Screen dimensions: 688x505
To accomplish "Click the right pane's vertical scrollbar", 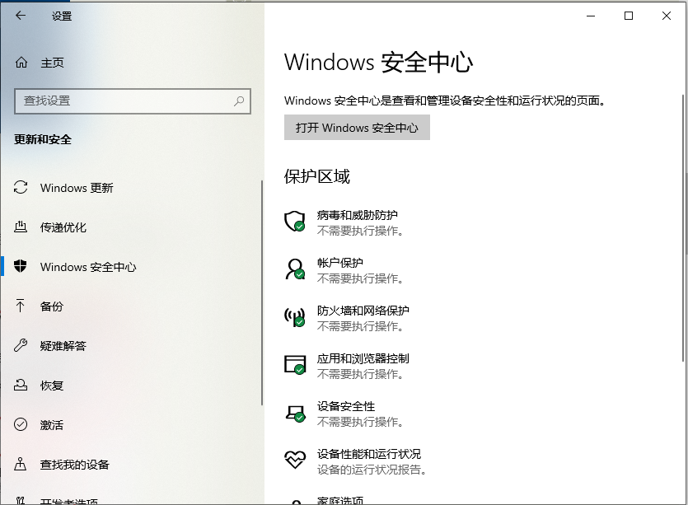I will (x=683, y=228).
